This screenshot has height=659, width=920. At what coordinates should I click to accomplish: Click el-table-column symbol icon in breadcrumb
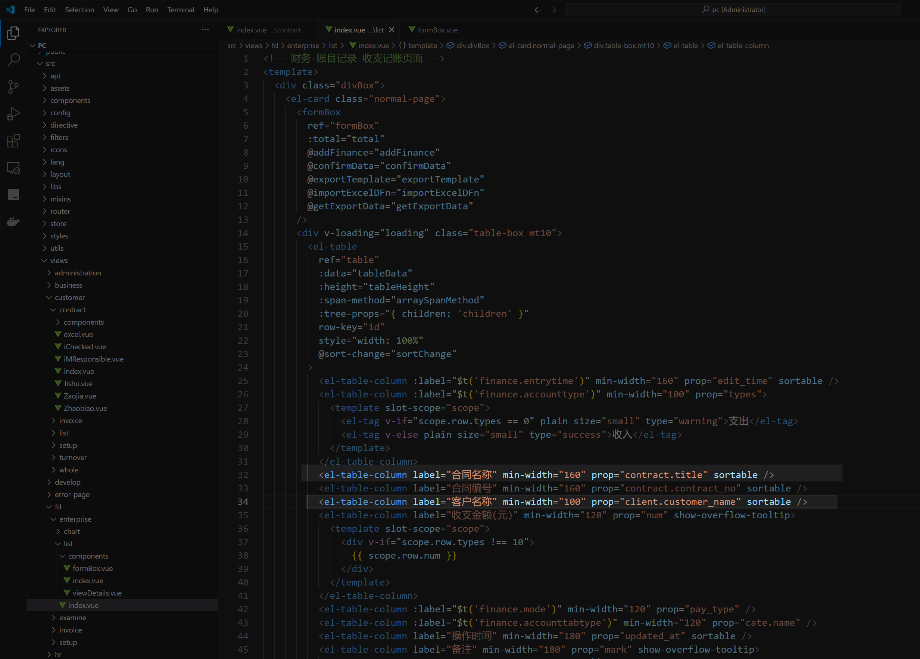pos(711,46)
